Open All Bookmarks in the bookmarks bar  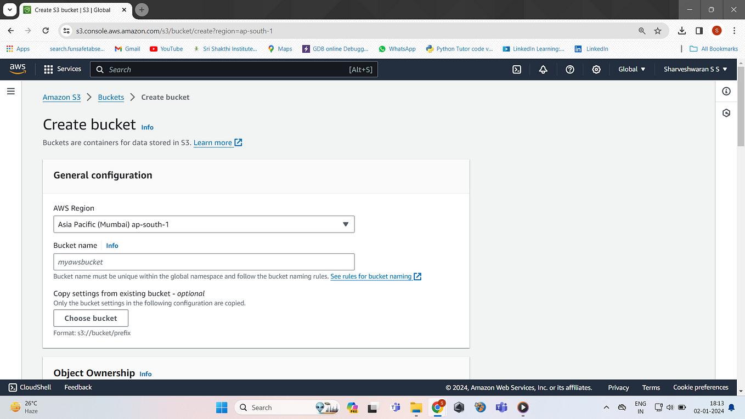coord(713,48)
